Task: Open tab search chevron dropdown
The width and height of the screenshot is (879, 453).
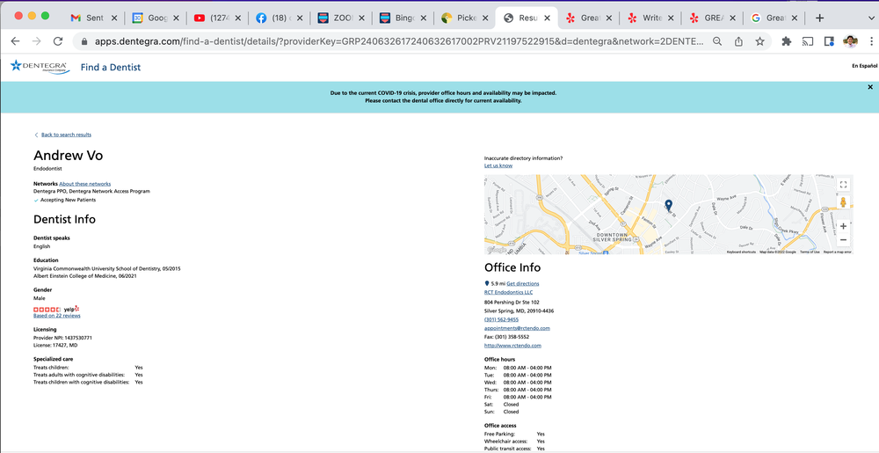Action: point(870,18)
